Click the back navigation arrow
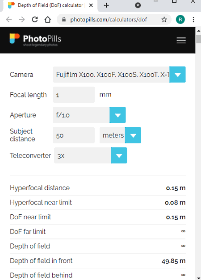This screenshot has height=280, width=201. coord(9,20)
